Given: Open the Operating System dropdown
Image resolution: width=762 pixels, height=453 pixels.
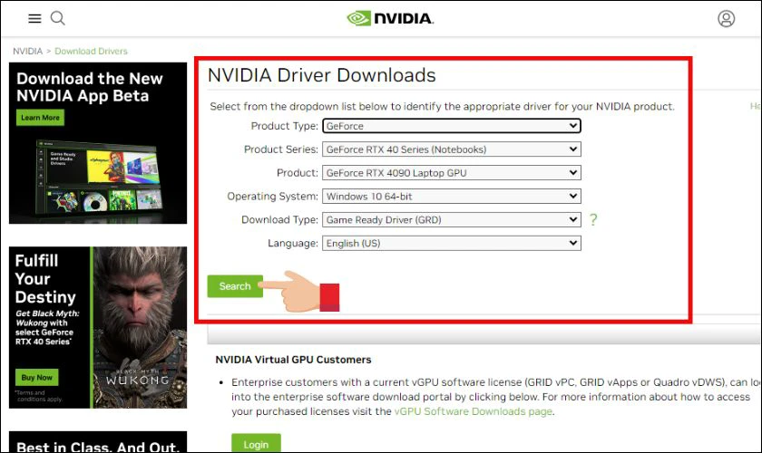Looking at the screenshot, I should tap(452, 197).
